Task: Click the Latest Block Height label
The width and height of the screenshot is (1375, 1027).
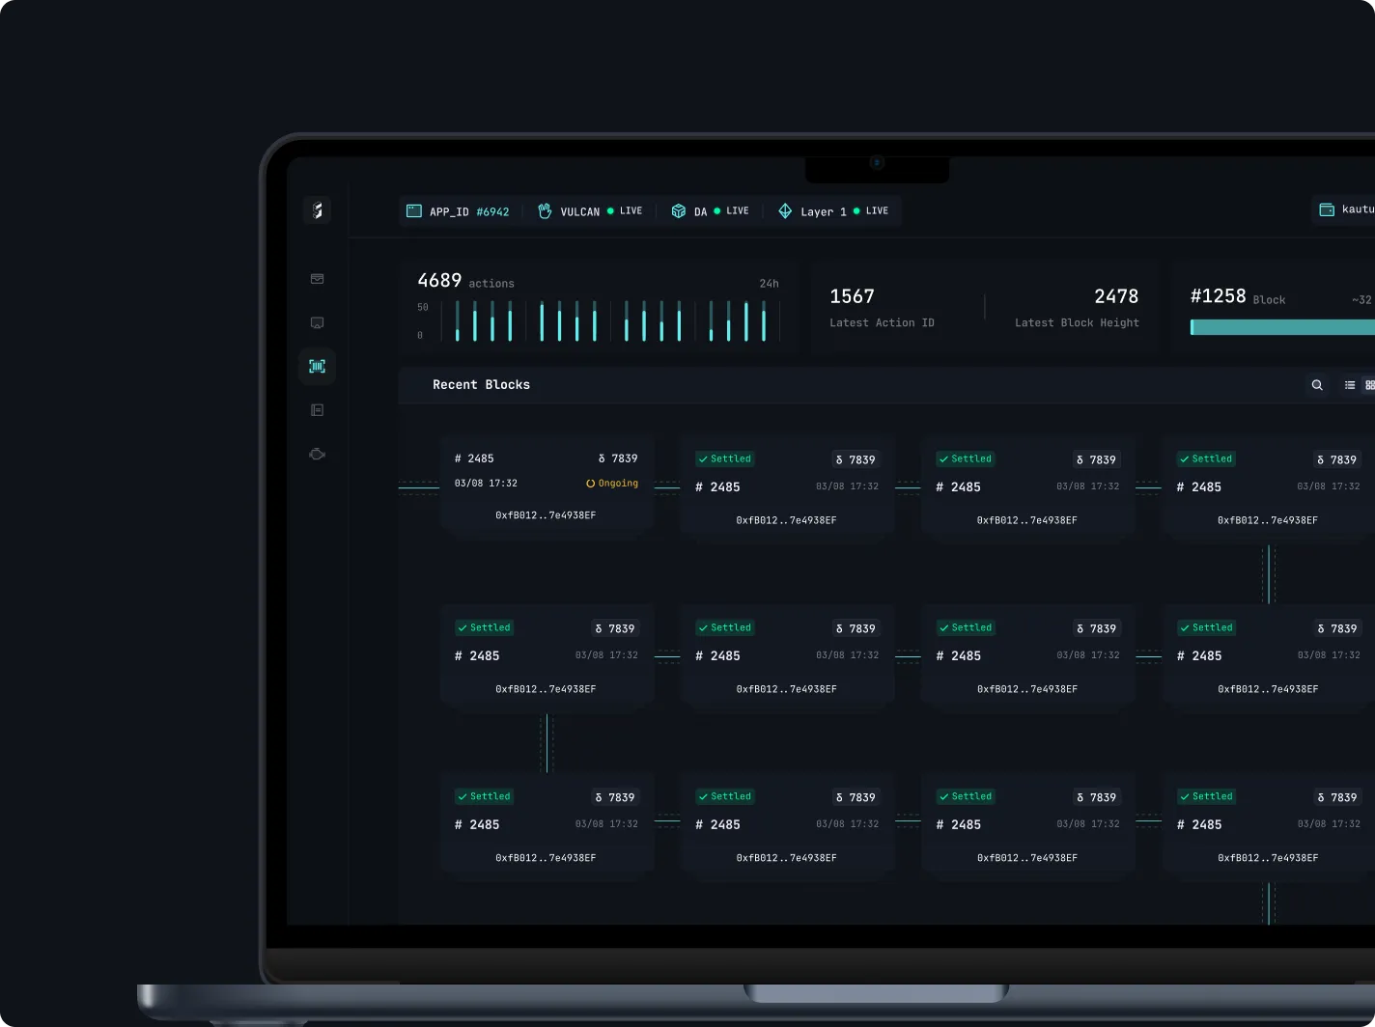Action: [1077, 323]
